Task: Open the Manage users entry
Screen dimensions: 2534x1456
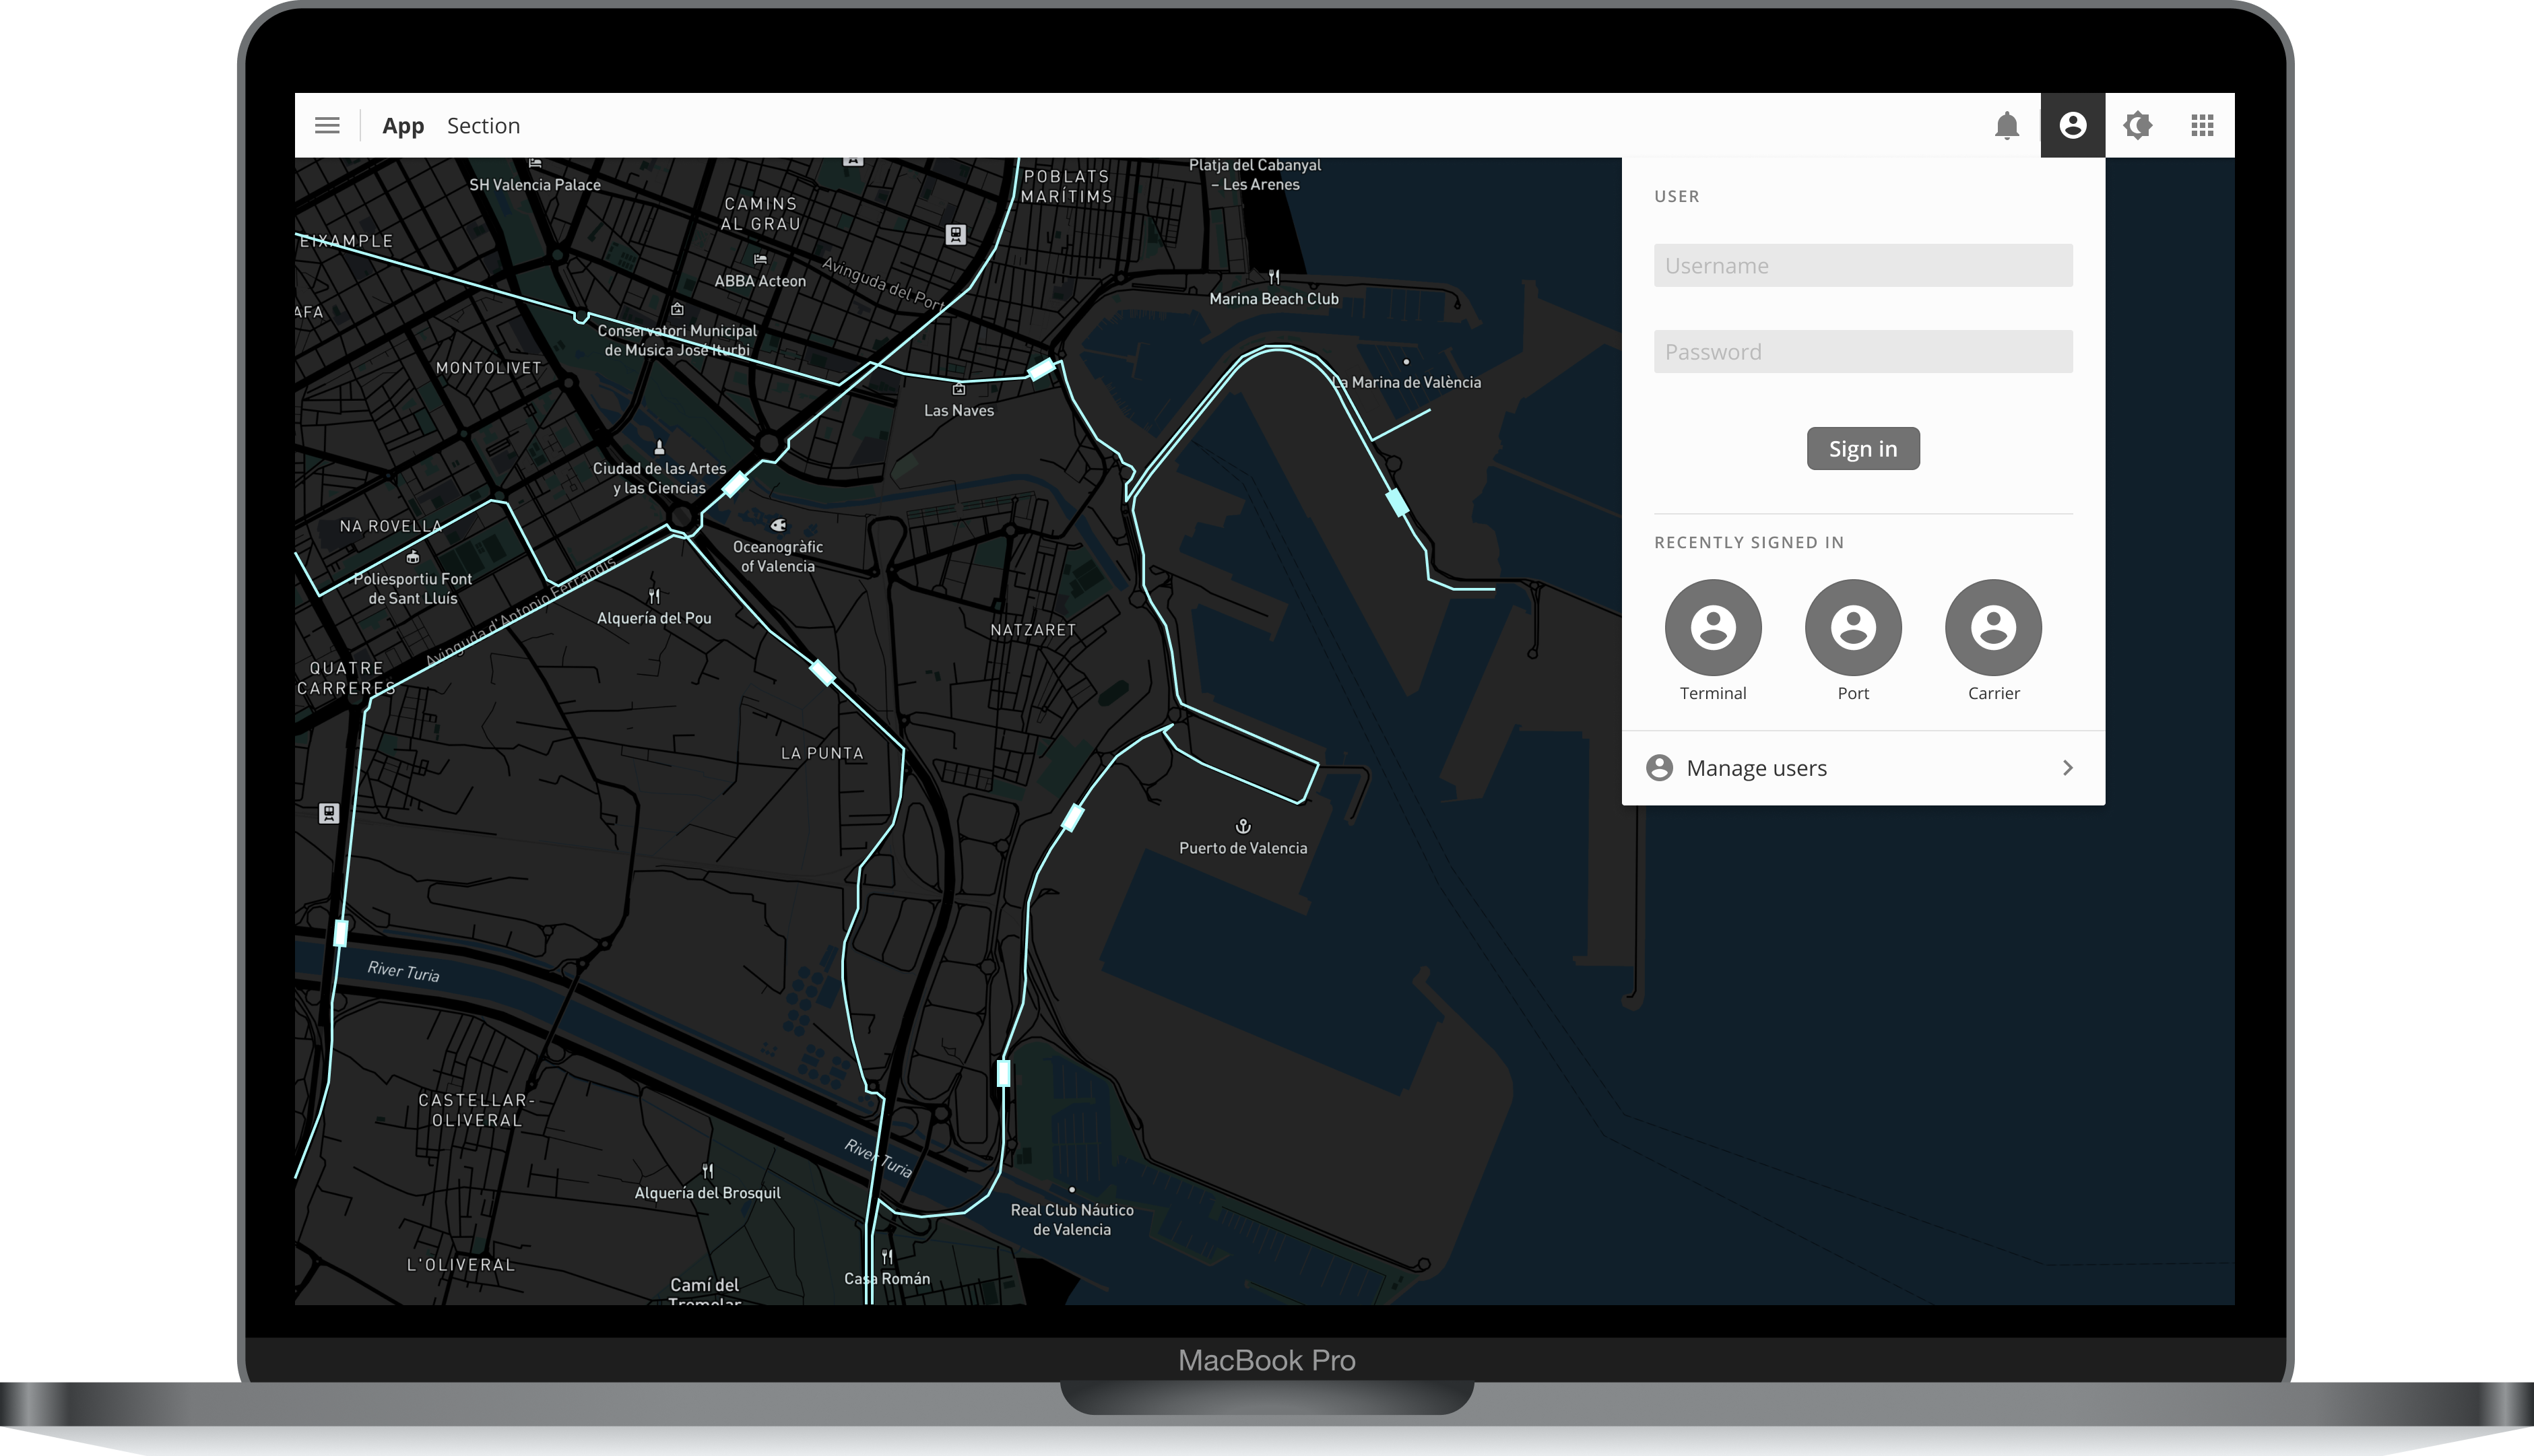Action: [1756, 768]
